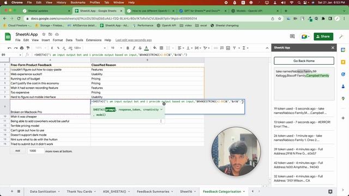Apply currency format (£) to the cell

point(52,48)
